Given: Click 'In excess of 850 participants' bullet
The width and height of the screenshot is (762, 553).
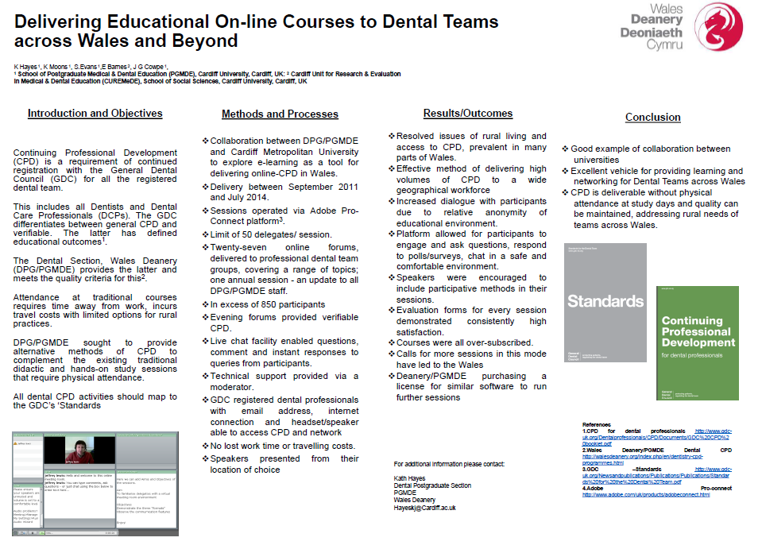Looking at the screenshot, I should pyautogui.click(x=264, y=304).
